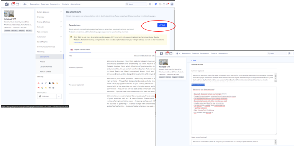Open the blue apps grid icon

click(156, 4)
